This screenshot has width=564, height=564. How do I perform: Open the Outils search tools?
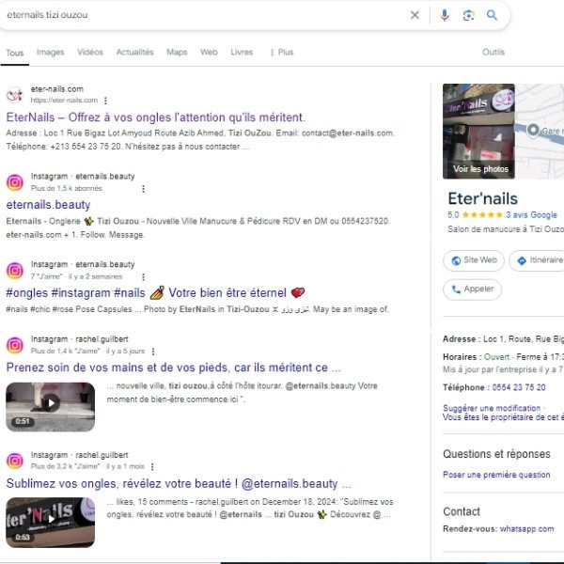[x=493, y=53]
